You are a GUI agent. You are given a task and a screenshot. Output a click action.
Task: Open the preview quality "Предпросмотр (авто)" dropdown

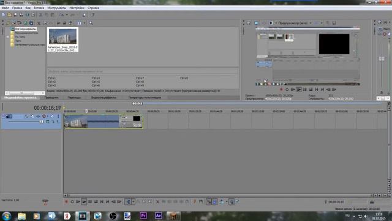tap(295, 23)
